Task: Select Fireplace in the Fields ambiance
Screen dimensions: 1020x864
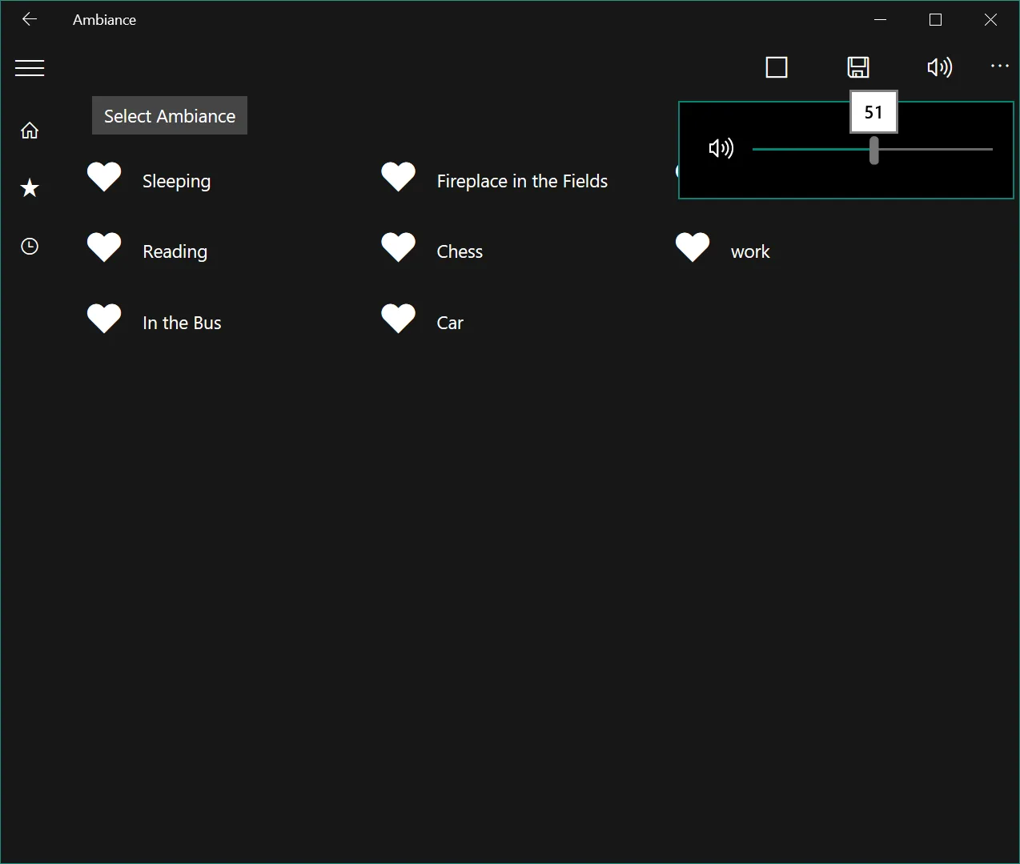Action: pos(522,181)
